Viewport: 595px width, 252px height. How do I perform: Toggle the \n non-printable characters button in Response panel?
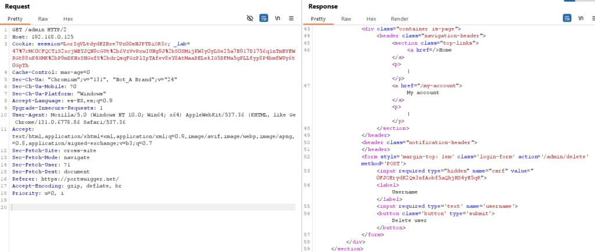[581, 18]
